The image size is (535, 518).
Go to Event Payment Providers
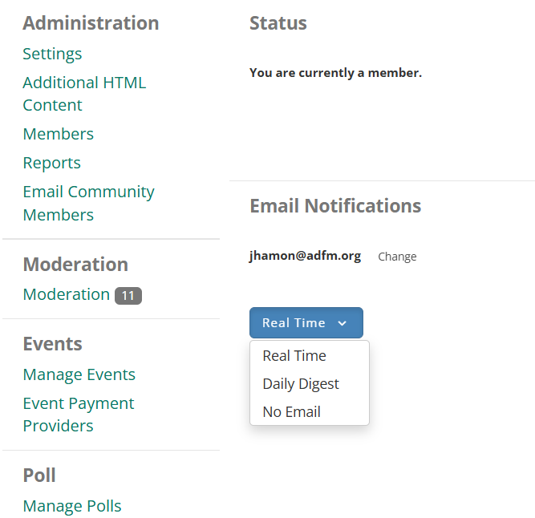coord(79,415)
